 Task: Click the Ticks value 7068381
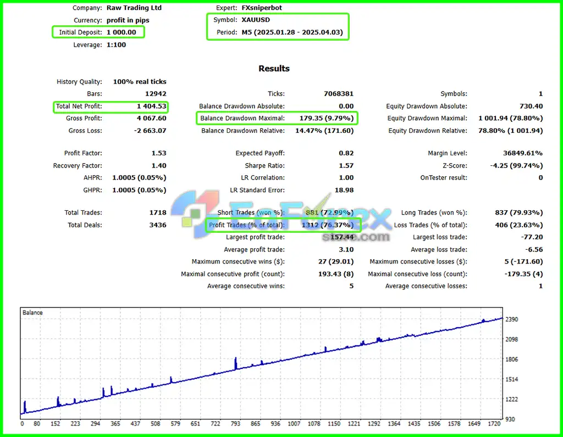coord(339,94)
